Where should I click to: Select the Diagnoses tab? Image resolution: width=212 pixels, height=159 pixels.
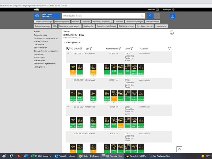86,21
